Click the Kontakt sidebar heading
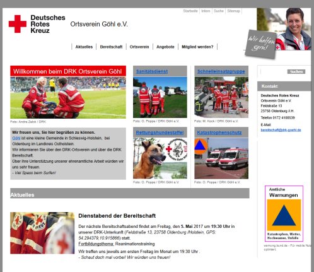 pyautogui.click(x=284, y=86)
